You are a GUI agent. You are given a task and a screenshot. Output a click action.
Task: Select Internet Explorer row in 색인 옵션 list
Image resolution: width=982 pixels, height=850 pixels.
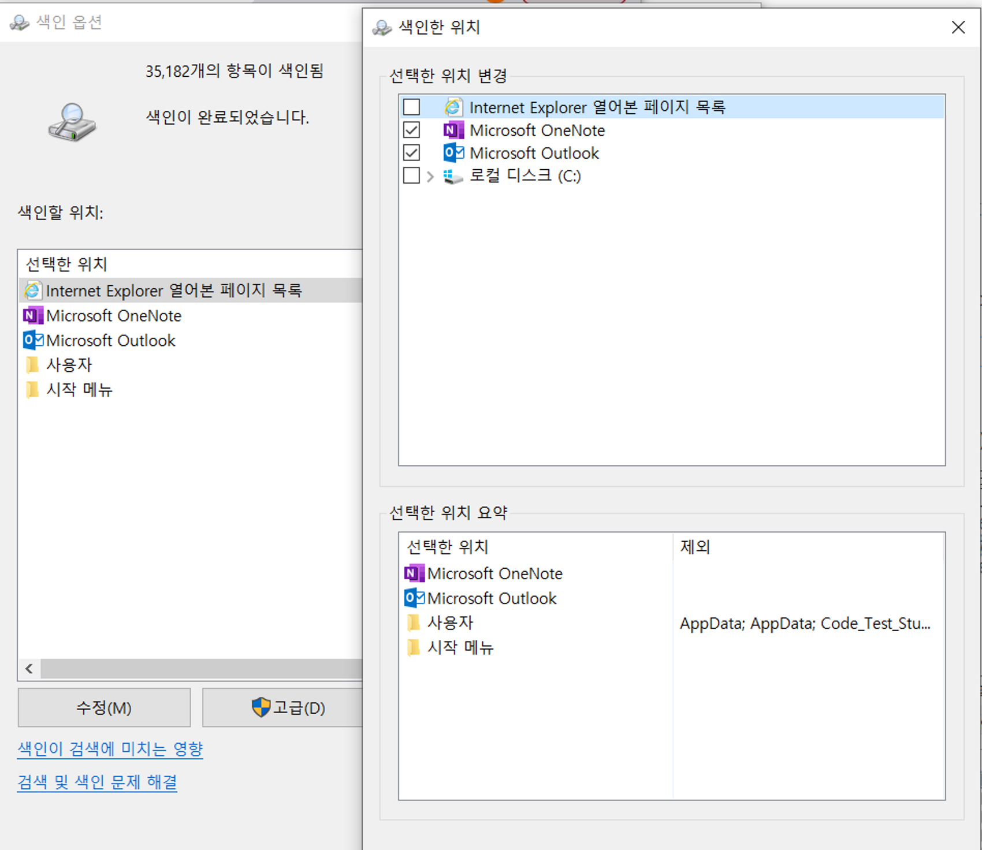tap(191, 290)
